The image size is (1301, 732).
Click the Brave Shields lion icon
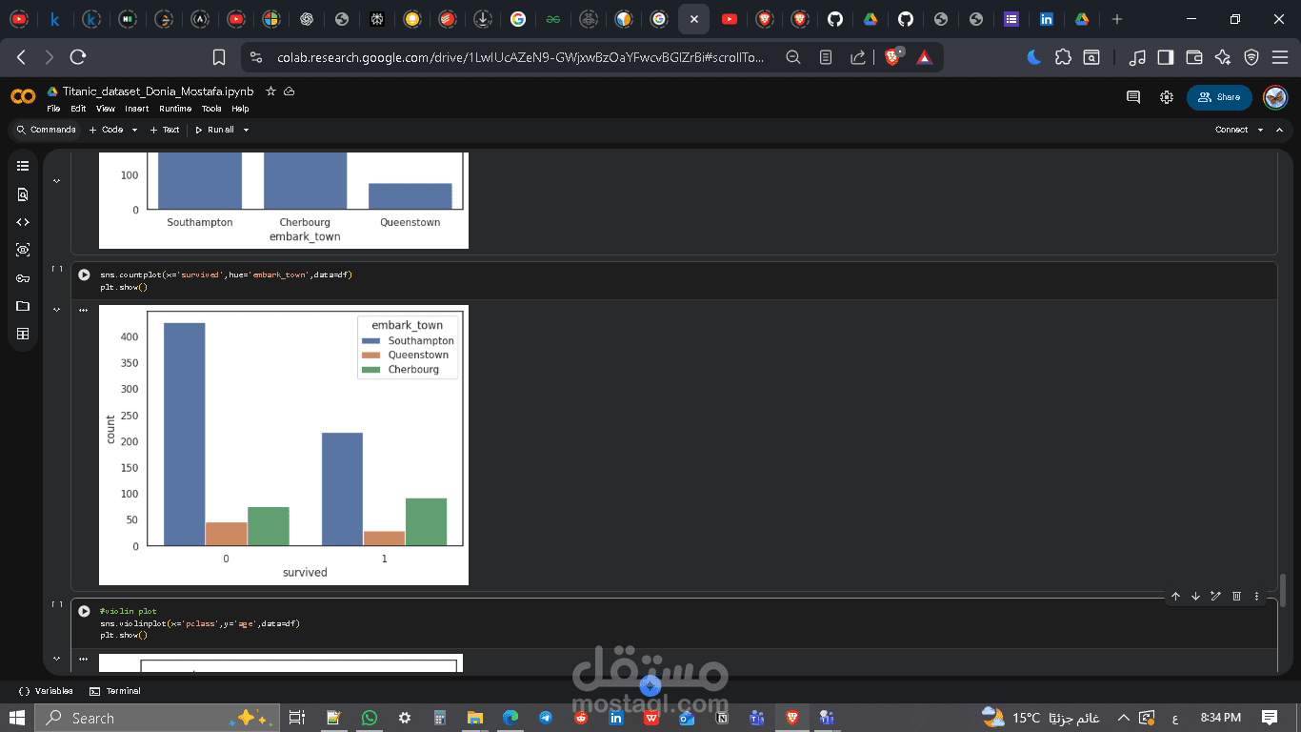pyautogui.click(x=892, y=57)
